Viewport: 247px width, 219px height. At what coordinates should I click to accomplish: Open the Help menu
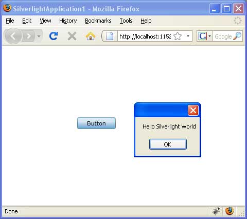point(146,21)
